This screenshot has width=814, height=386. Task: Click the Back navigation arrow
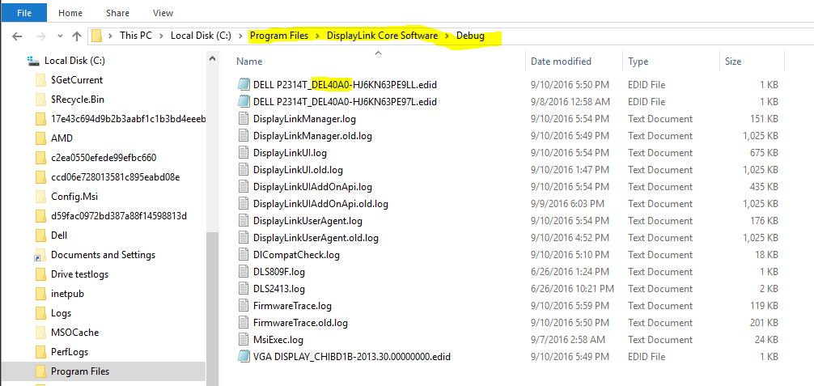(x=17, y=36)
